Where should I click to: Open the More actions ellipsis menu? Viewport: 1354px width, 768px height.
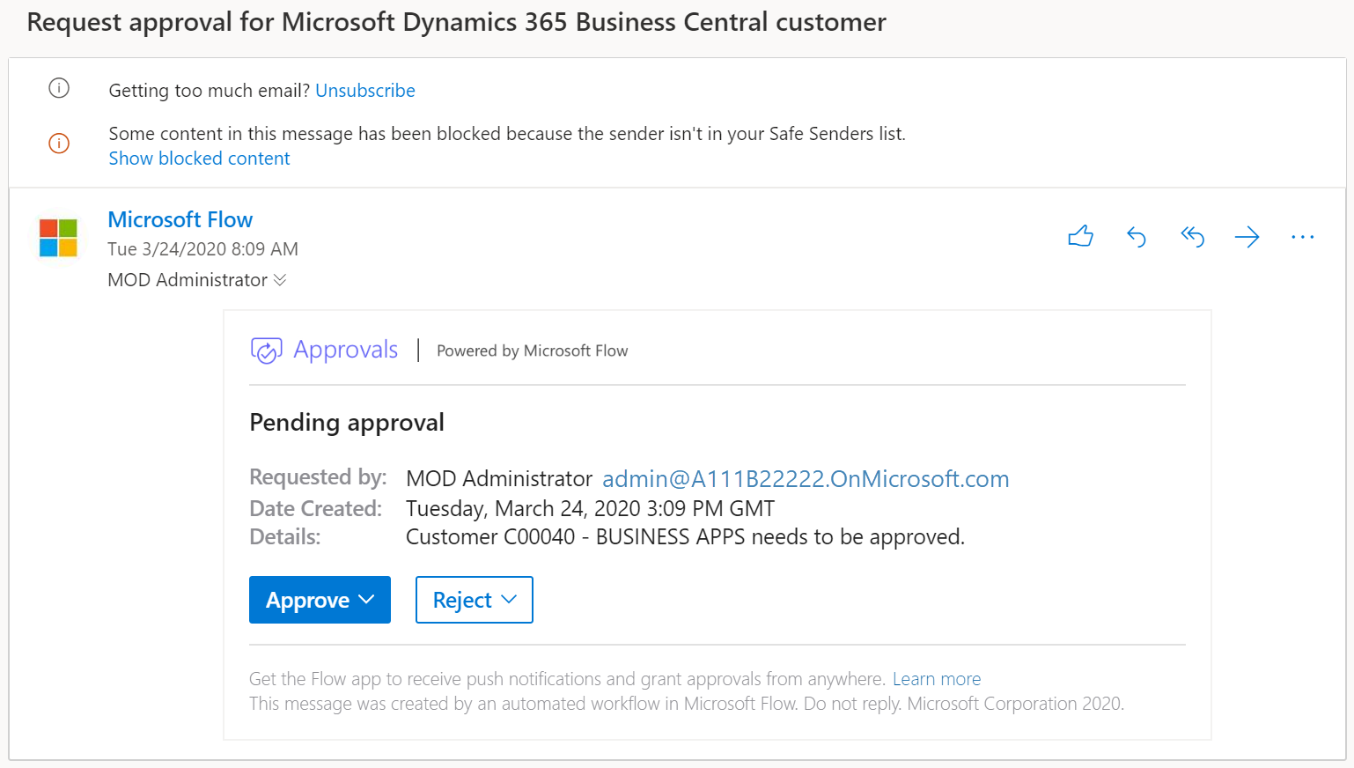pos(1302,237)
